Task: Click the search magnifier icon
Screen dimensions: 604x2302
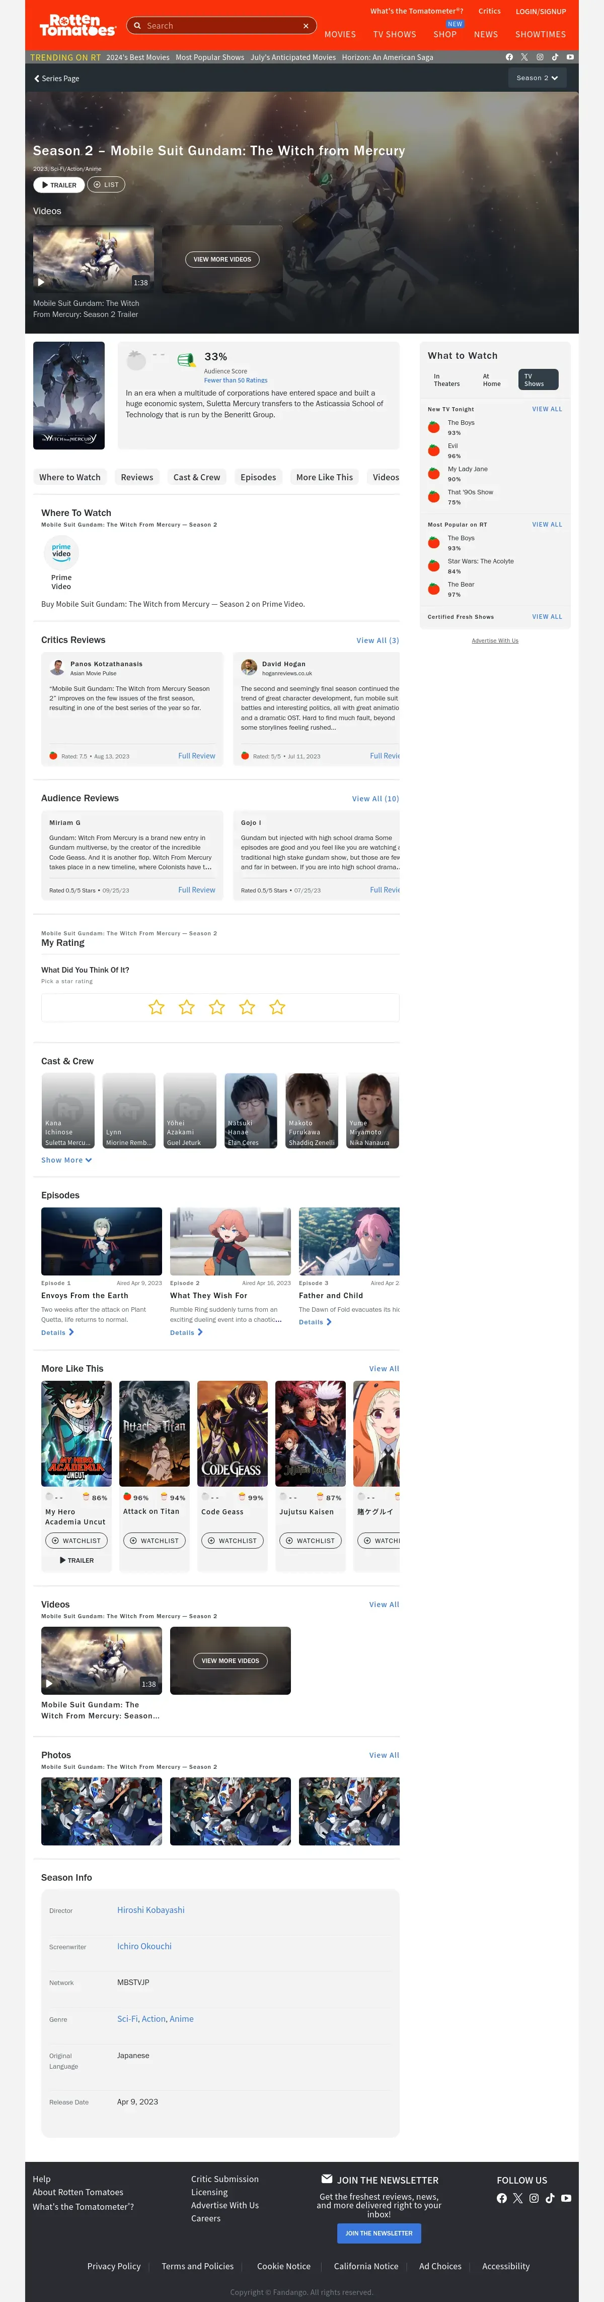Action: (137, 26)
